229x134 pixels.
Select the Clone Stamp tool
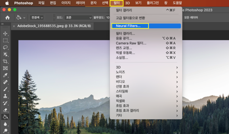[x=5, y=96]
